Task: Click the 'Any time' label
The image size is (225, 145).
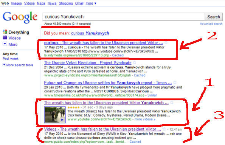Action: point(10,54)
